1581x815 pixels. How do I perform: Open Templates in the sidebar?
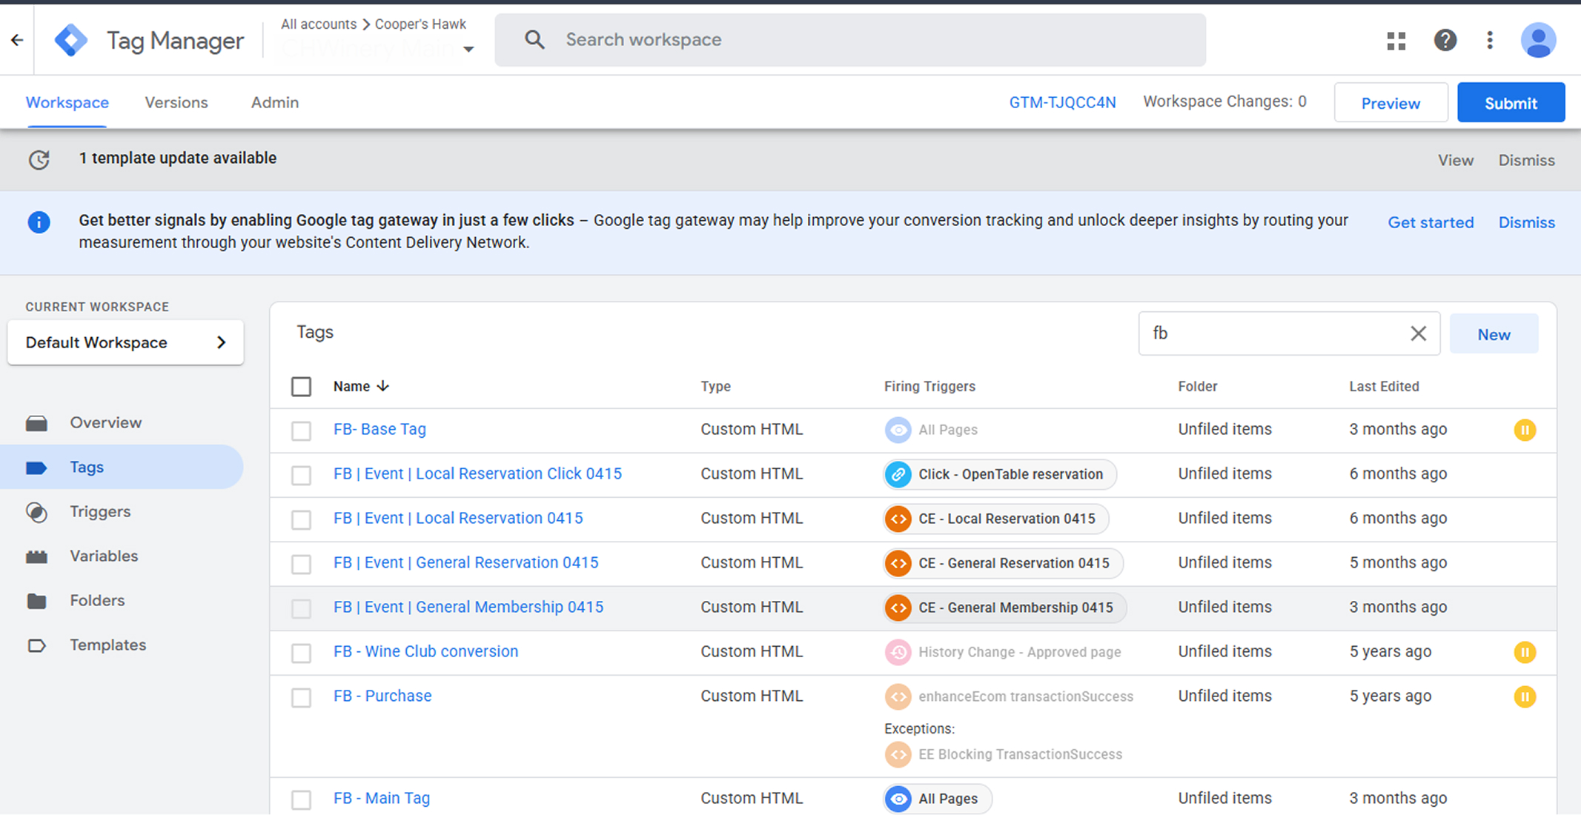coord(107,645)
